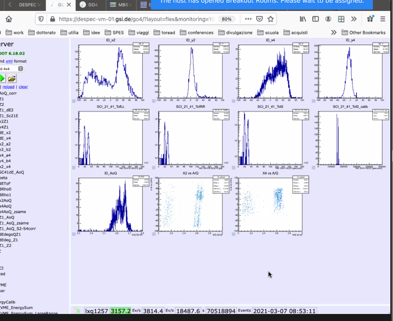Viewport: 393px width, 321px height.
Task: Open the page actions three-dots menu
Action: [248, 19]
